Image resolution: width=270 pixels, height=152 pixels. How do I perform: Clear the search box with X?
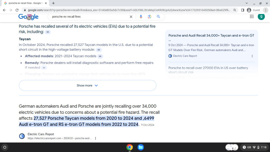tap(131, 17)
